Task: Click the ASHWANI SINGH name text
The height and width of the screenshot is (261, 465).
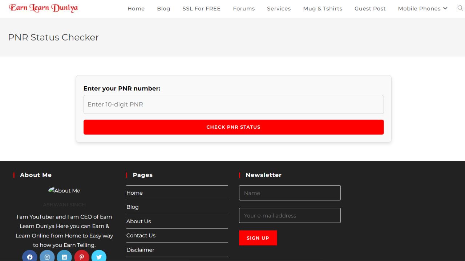Action: [x=64, y=205]
